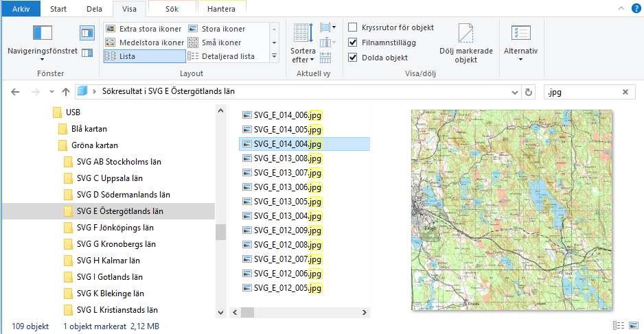Image resolution: width=644 pixels, height=334 pixels.
Task: Go back with the back arrow
Action: [15, 92]
